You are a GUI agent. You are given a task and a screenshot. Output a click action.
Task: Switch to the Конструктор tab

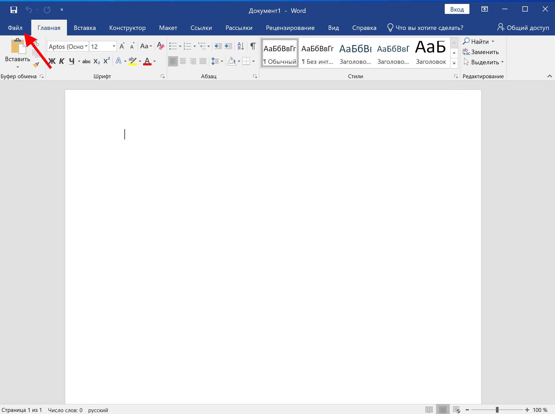[127, 28]
